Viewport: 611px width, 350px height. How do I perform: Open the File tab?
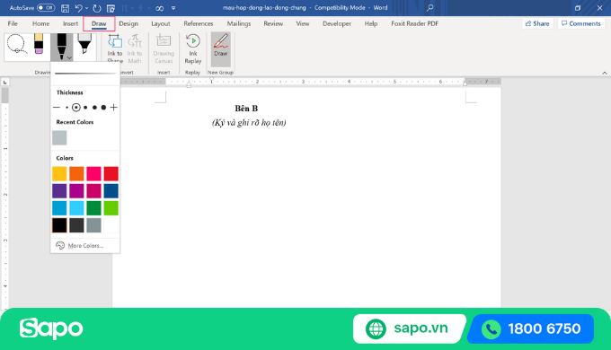point(13,23)
